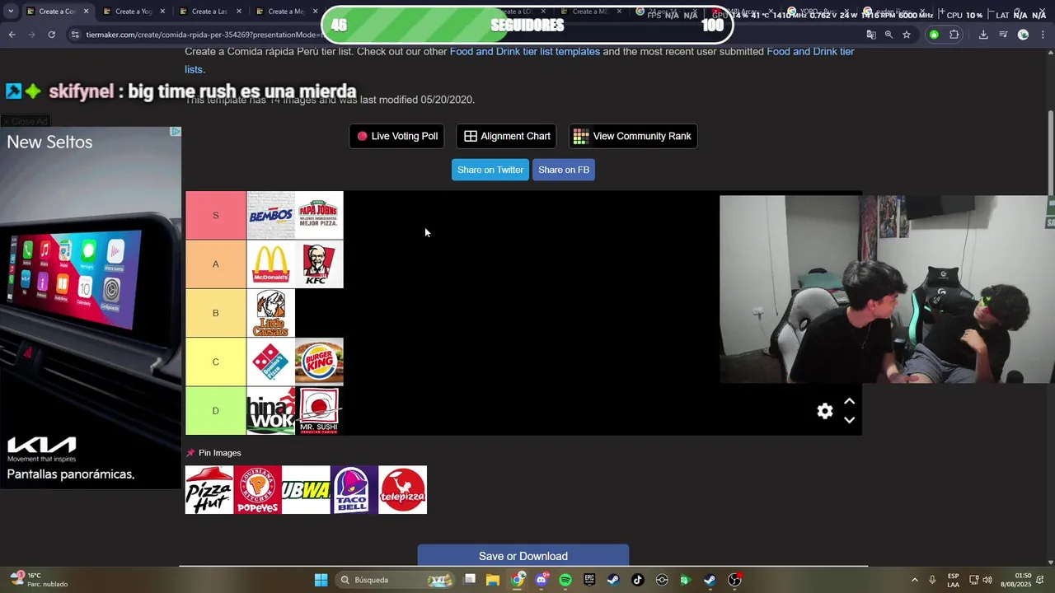This screenshot has height=593, width=1055.
Task: Open the Alignment Chart
Action: (507, 136)
